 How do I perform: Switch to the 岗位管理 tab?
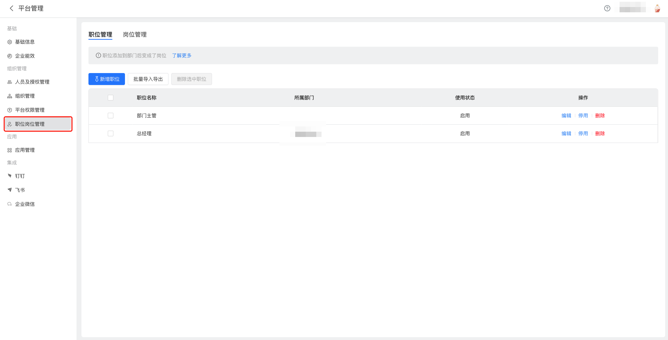click(135, 34)
